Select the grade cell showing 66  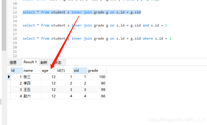pyautogui.click(x=97, y=96)
